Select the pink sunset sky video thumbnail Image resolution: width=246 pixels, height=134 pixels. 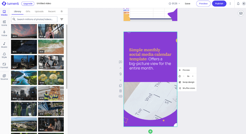(24, 31)
